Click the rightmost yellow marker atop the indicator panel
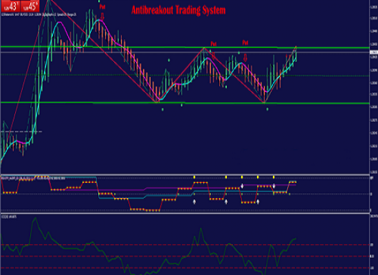This screenshot has height=275, width=378. click(x=274, y=177)
